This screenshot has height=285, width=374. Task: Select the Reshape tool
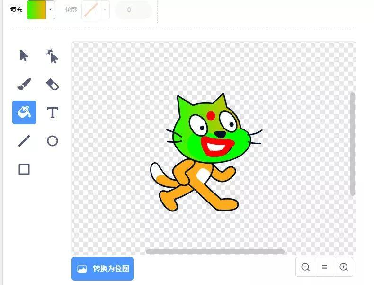tap(52, 55)
